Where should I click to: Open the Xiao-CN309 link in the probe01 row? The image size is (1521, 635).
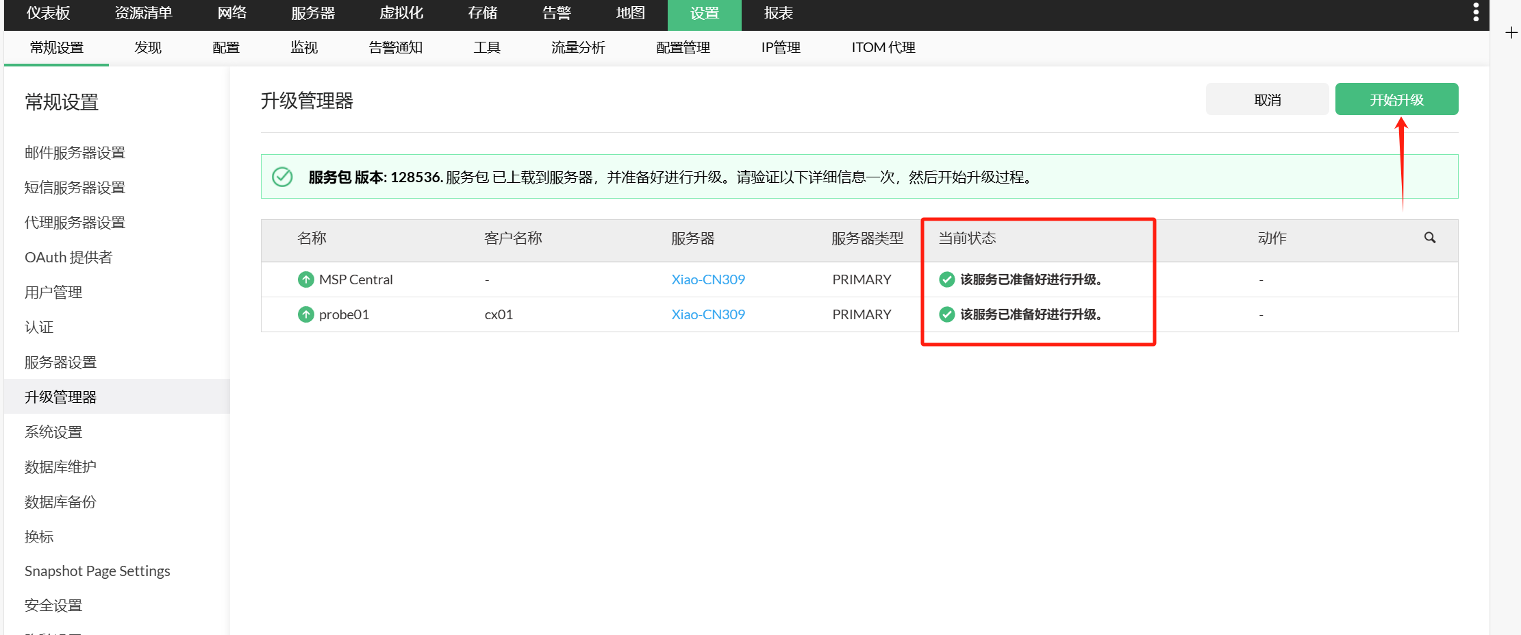[707, 314]
